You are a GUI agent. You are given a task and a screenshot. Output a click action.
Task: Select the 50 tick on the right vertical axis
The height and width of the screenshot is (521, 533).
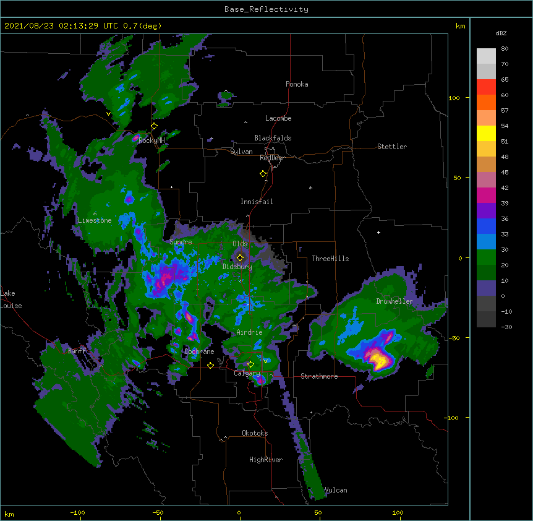point(457,178)
